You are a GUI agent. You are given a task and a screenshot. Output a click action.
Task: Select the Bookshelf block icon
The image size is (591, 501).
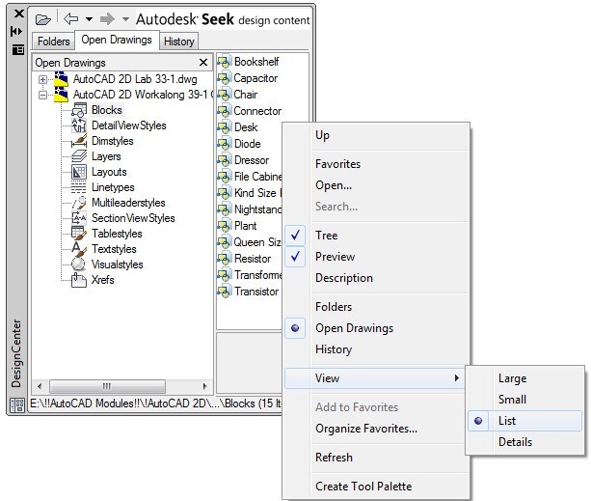[x=224, y=62]
